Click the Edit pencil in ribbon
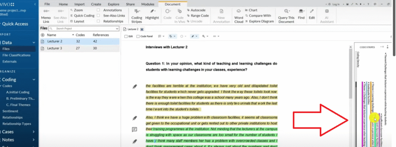Image resolution: width=396 pixels, height=147 pixels. [x=312, y=11]
